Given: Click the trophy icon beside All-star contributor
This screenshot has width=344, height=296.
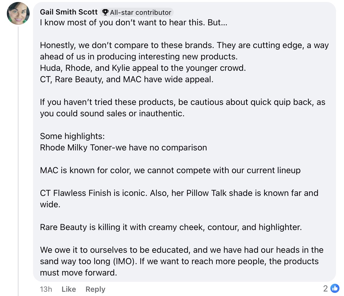Looking at the screenshot, I should pyautogui.click(x=105, y=12).
